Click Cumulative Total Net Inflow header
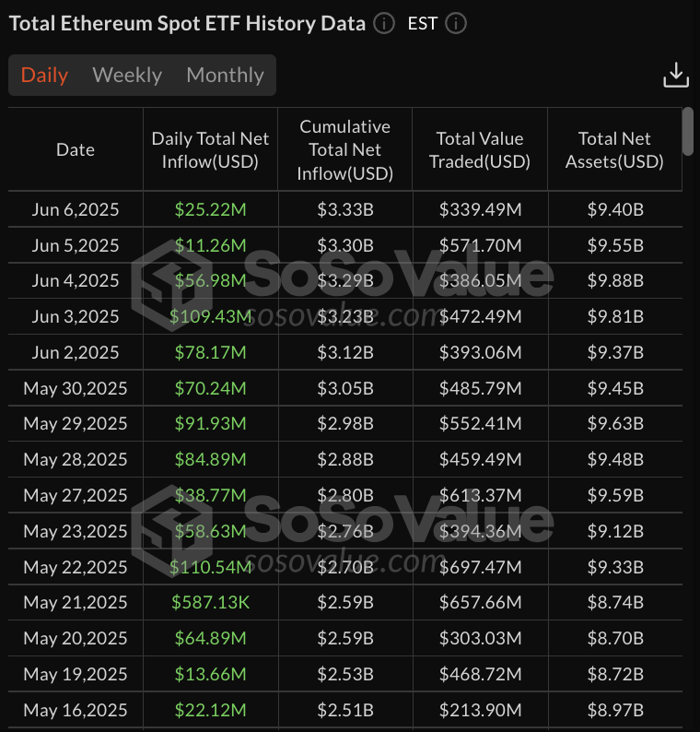700x732 pixels. click(x=345, y=150)
